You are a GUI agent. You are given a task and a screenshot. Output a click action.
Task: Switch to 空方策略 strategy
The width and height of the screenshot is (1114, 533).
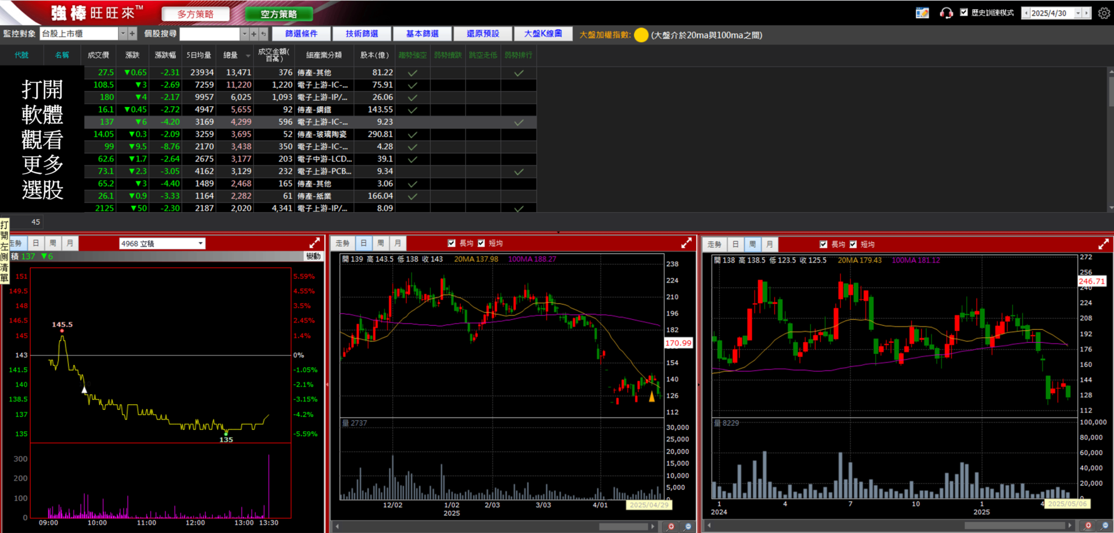(279, 14)
